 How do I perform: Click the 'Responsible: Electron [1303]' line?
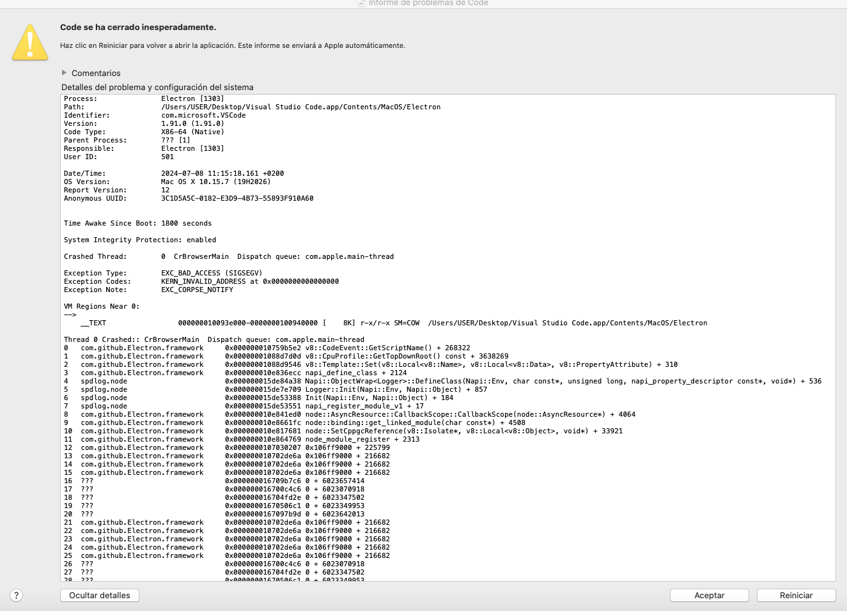[144, 148]
